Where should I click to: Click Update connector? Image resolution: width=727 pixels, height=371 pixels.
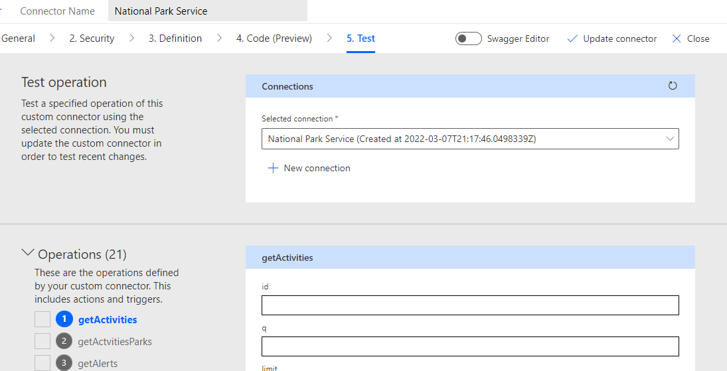pyautogui.click(x=620, y=39)
